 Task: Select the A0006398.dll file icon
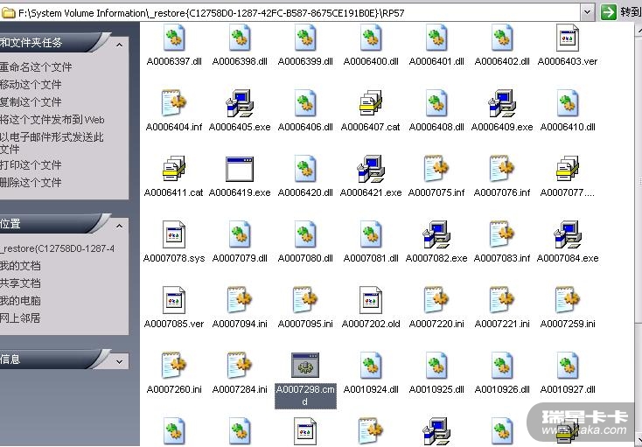coord(240,38)
